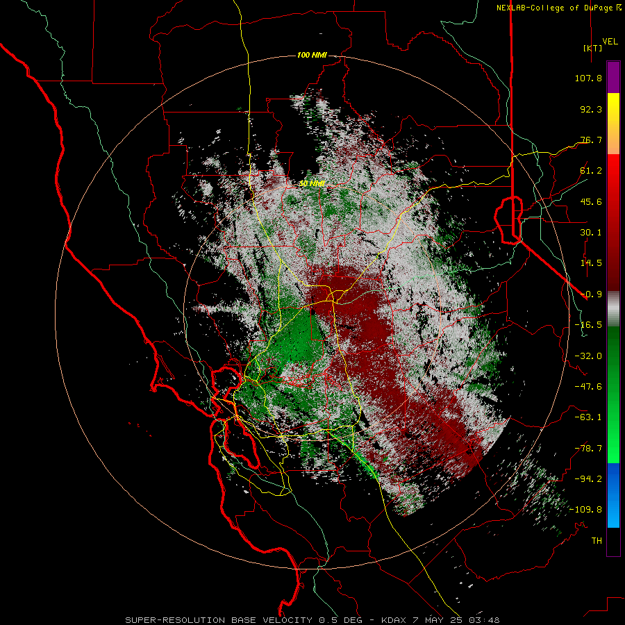Click the 100 NMI range ring label

[312, 55]
